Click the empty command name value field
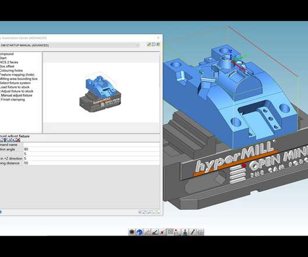This screenshot has height=257, width=308. click(92, 145)
